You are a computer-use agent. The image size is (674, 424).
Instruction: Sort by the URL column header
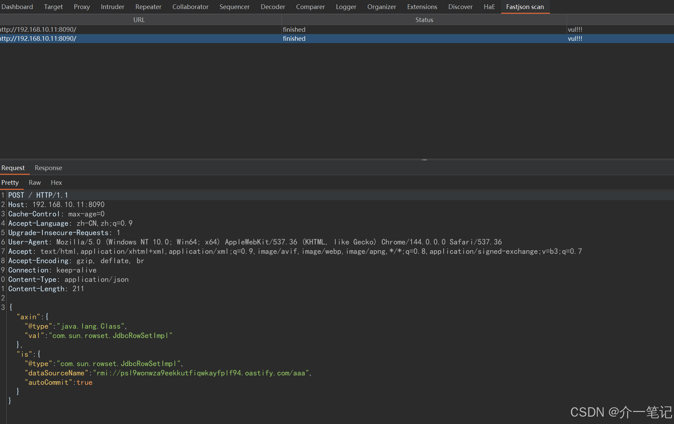coord(139,20)
